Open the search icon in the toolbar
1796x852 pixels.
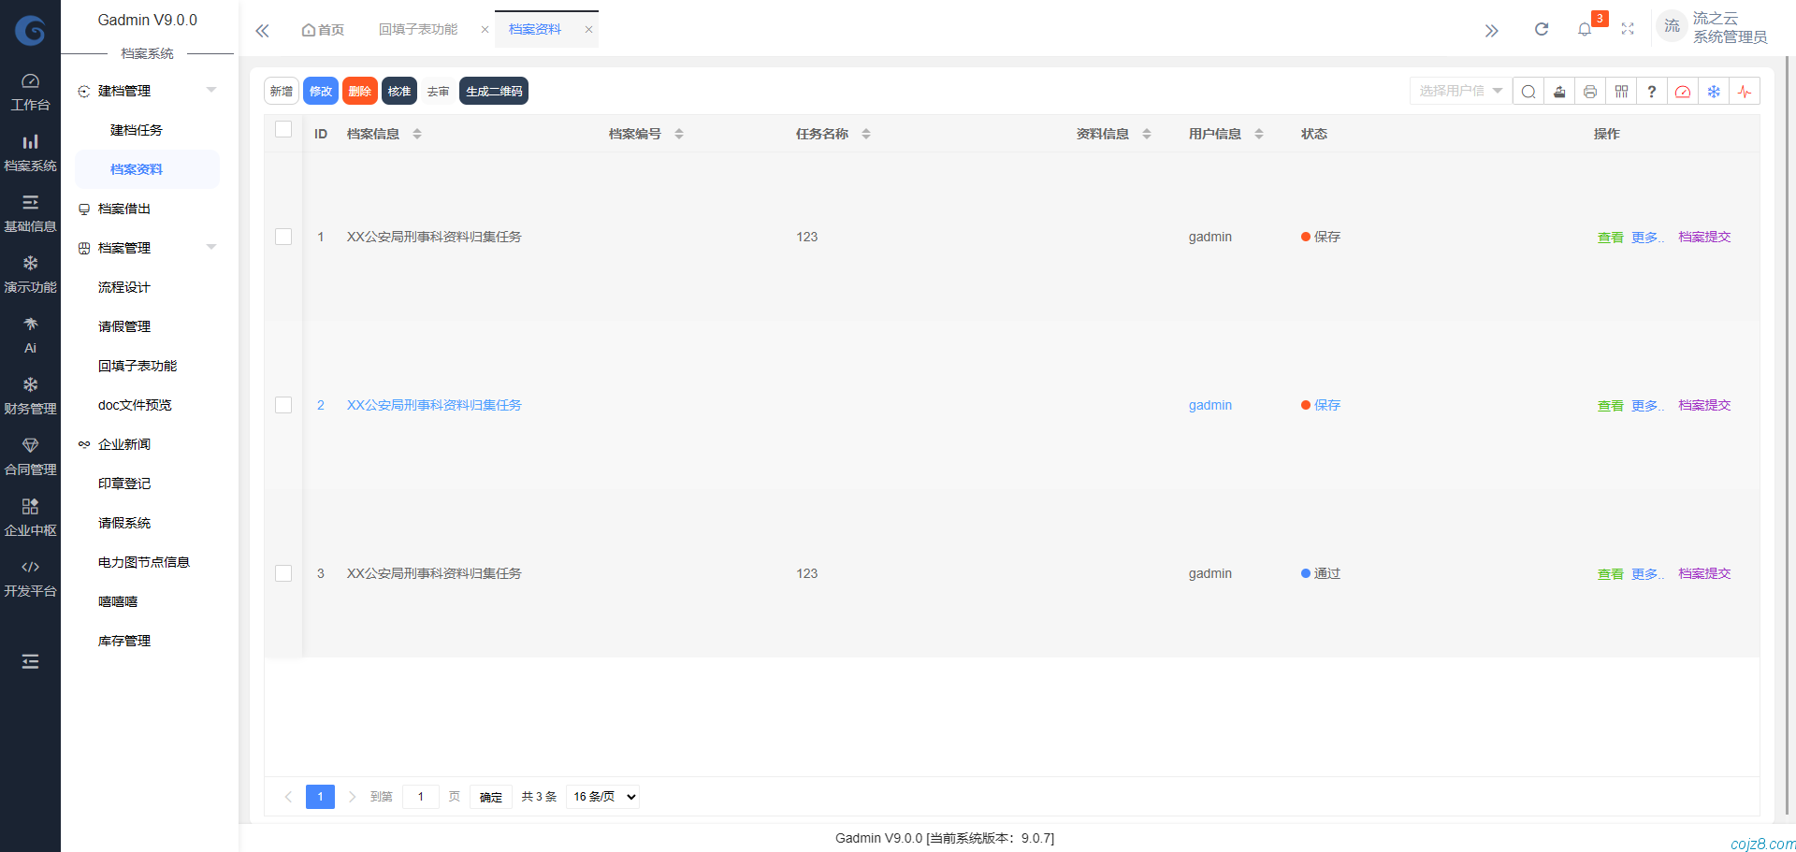[1528, 91]
